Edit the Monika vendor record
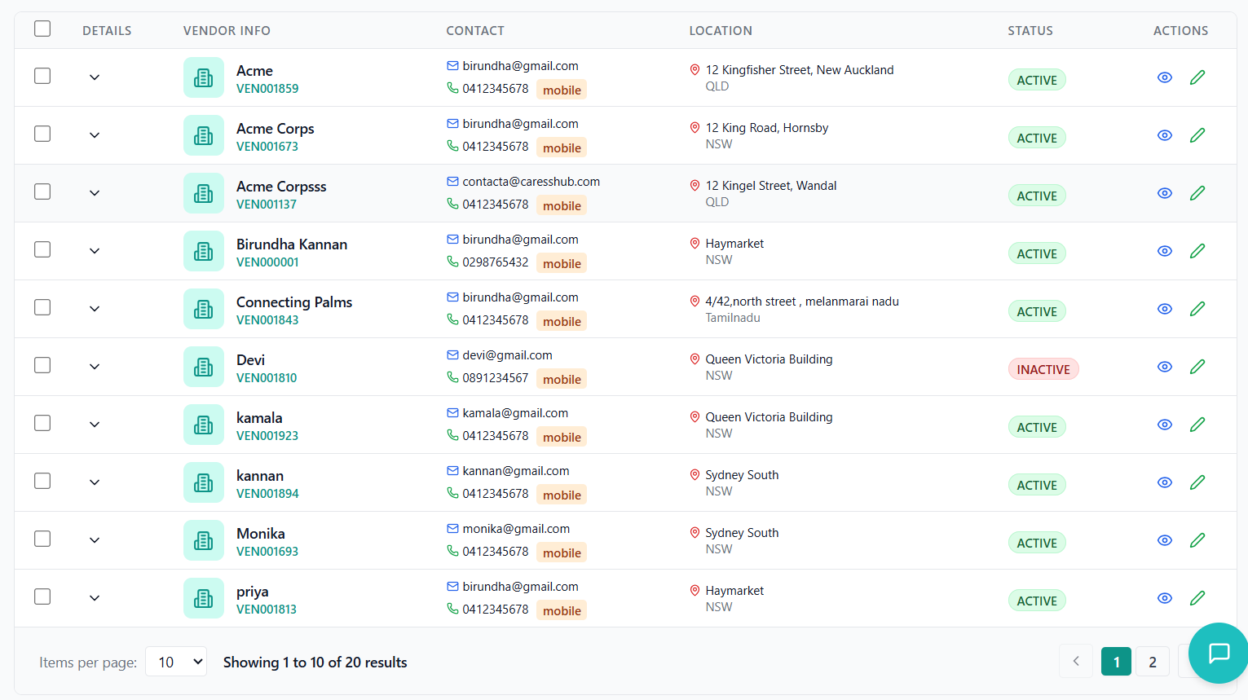 click(1197, 539)
